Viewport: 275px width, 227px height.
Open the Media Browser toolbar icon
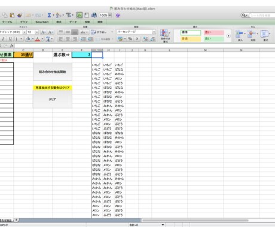point(94,15)
